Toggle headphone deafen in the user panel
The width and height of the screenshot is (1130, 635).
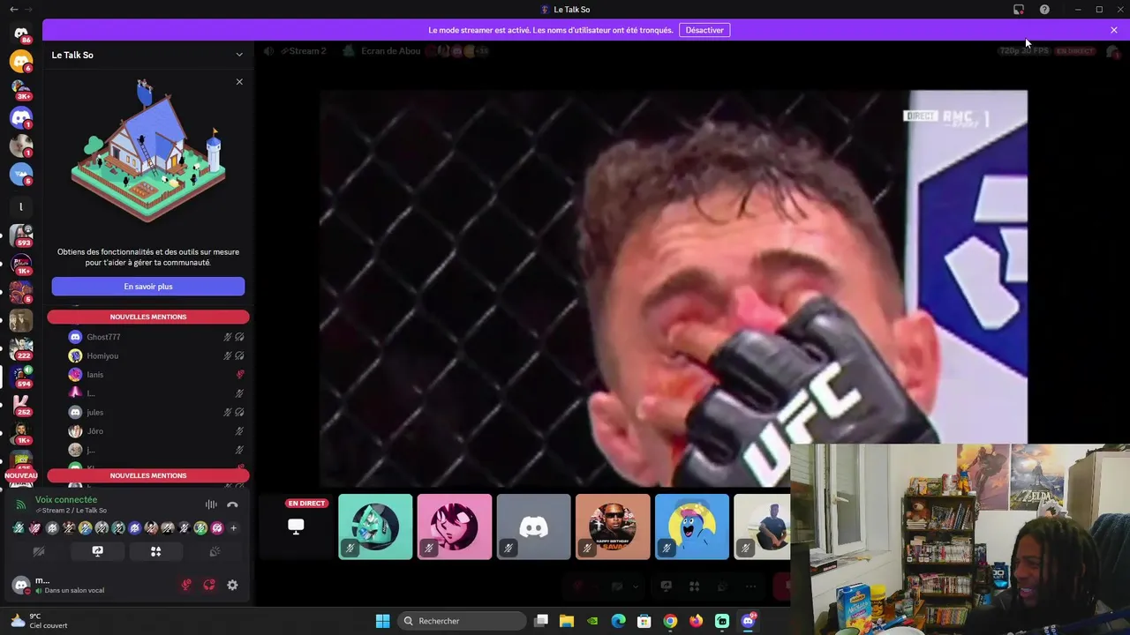(x=209, y=585)
